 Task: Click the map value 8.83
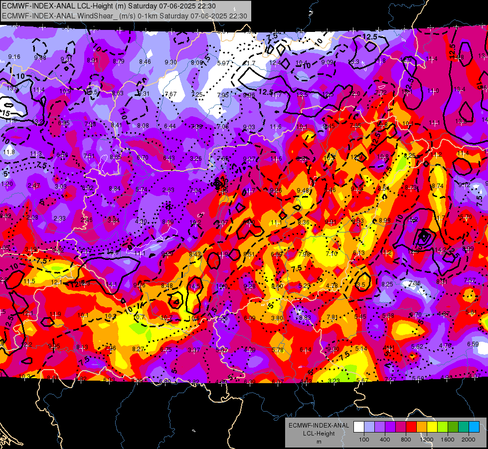click(305, 317)
